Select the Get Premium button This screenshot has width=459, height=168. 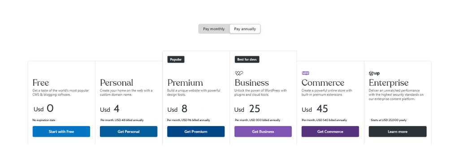(196, 131)
